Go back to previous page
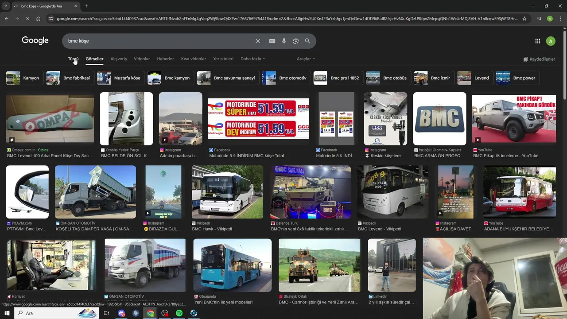Screen dimensions: 567x319 [6, 19]
